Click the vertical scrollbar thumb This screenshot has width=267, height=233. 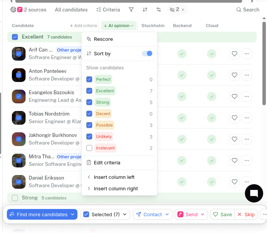click(264, 63)
